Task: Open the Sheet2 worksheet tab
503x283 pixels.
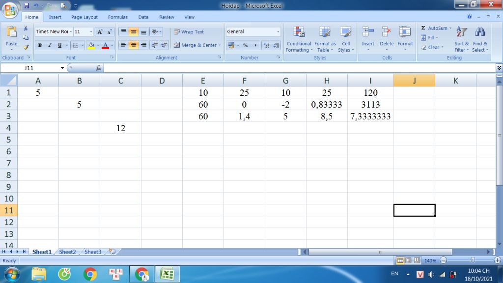Action: tap(67, 252)
